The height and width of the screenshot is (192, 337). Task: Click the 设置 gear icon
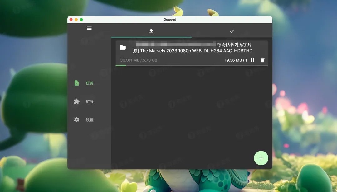click(77, 120)
